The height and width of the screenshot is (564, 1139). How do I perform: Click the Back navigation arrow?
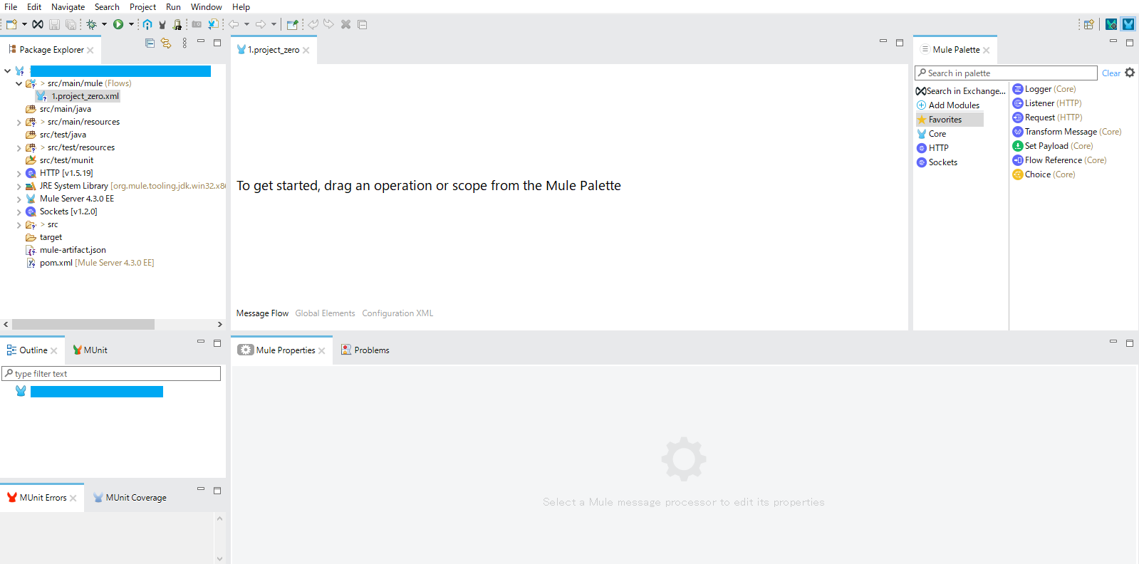[234, 24]
